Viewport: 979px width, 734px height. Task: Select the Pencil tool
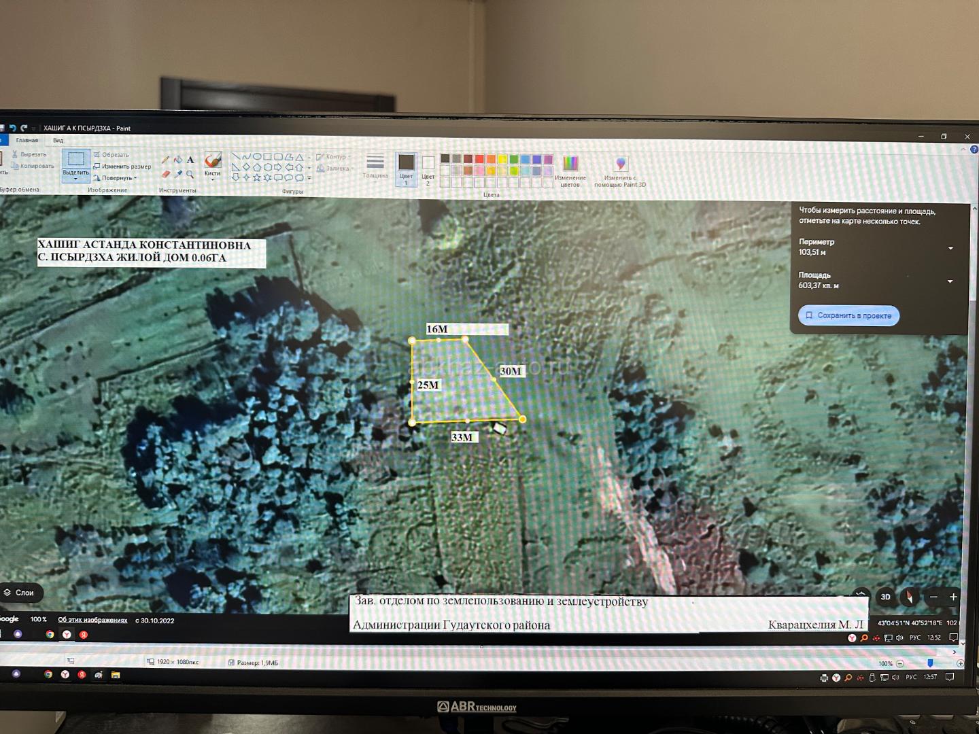[165, 160]
